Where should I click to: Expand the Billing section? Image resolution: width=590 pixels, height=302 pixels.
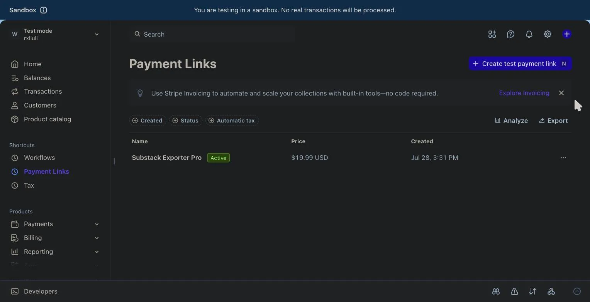tap(55, 238)
